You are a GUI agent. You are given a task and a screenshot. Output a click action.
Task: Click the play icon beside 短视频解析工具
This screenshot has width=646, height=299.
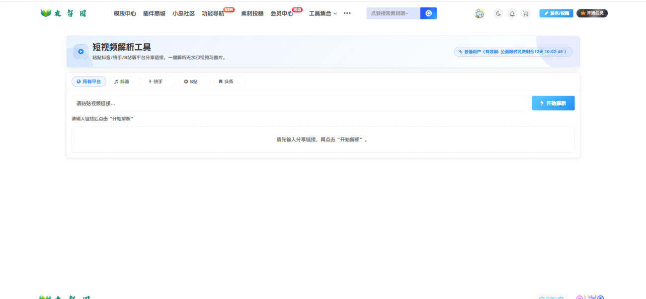[x=81, y=52]
